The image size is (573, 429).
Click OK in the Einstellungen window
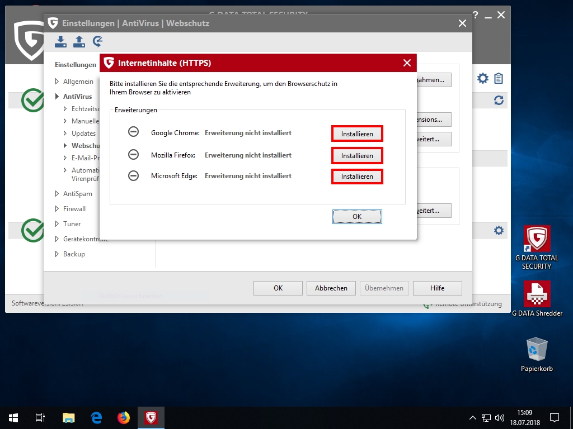278,288
